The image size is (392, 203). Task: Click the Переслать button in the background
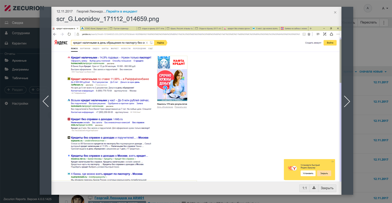tap(368, 22)
